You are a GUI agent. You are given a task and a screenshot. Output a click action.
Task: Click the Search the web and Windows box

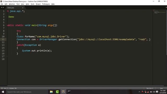[27, 92]
